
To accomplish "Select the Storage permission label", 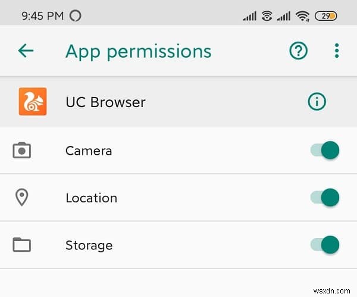I will (89, 245).
